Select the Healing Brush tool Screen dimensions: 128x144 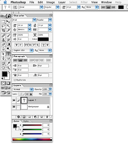click(3, 36)
